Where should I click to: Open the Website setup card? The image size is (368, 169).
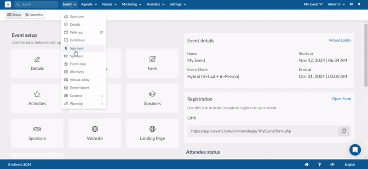[x=95, y=133]
